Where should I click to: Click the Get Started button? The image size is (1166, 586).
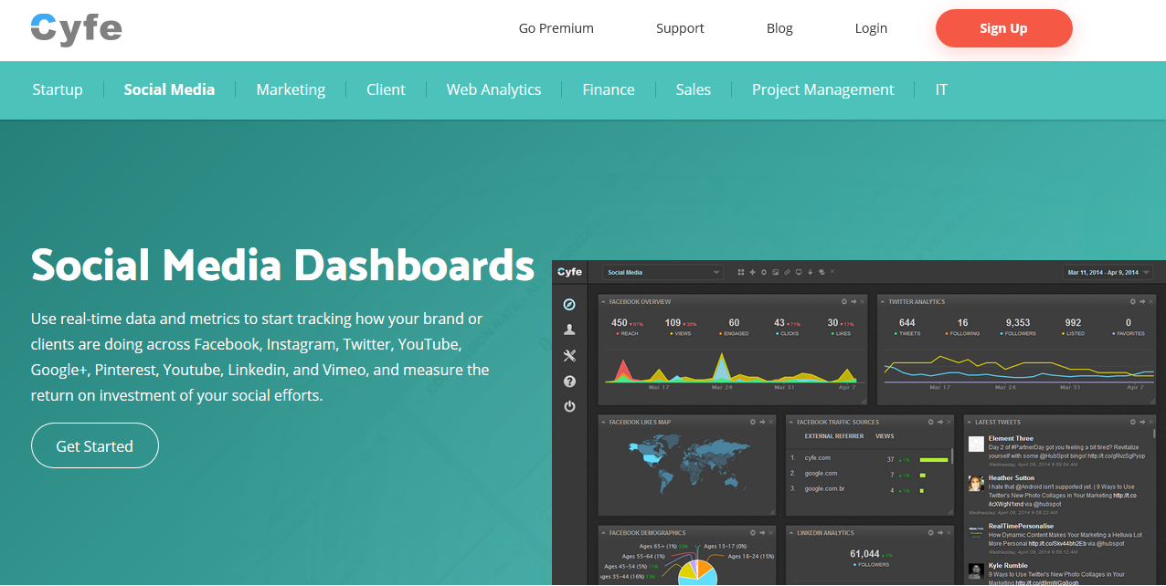95,445
